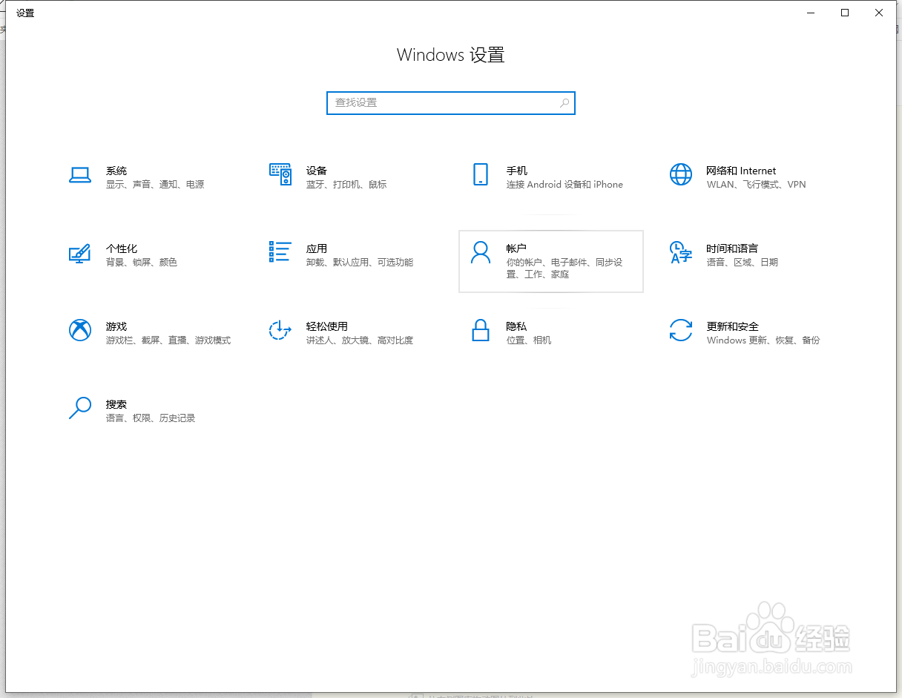Open the 个性化 settings title

tap(122, 248)
